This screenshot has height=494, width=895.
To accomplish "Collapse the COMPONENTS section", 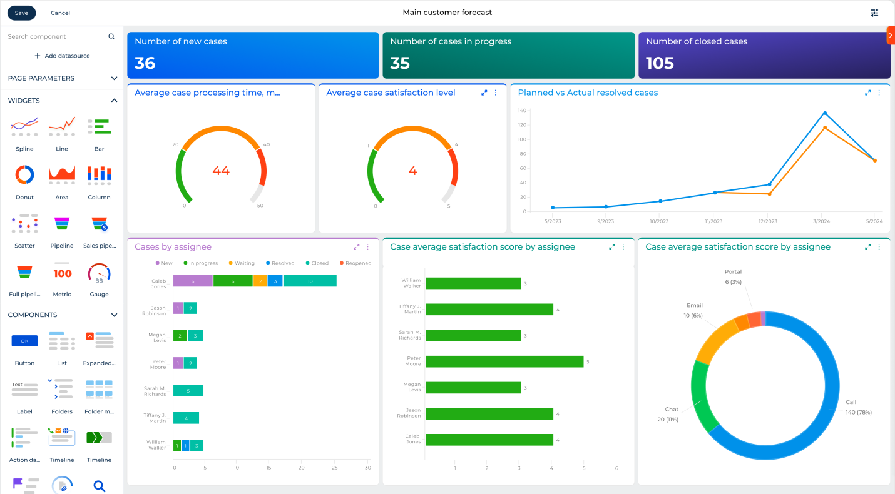I will [x=115, y=315].
